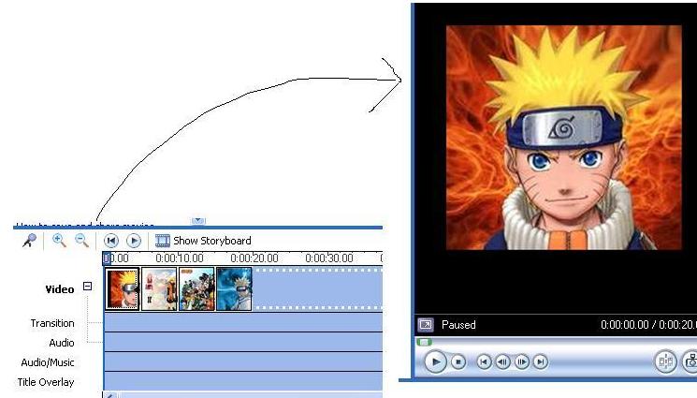The width and height of the screenshot is (697, 398).
Task: Click the Title Overlay track label
Action: click(46, 382)
